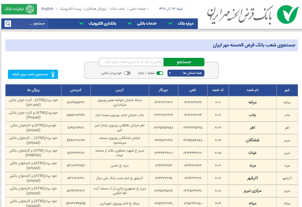302x207 pixels.
Task: Click branch code ۲۰۰۸
Action: pos(218,191)
